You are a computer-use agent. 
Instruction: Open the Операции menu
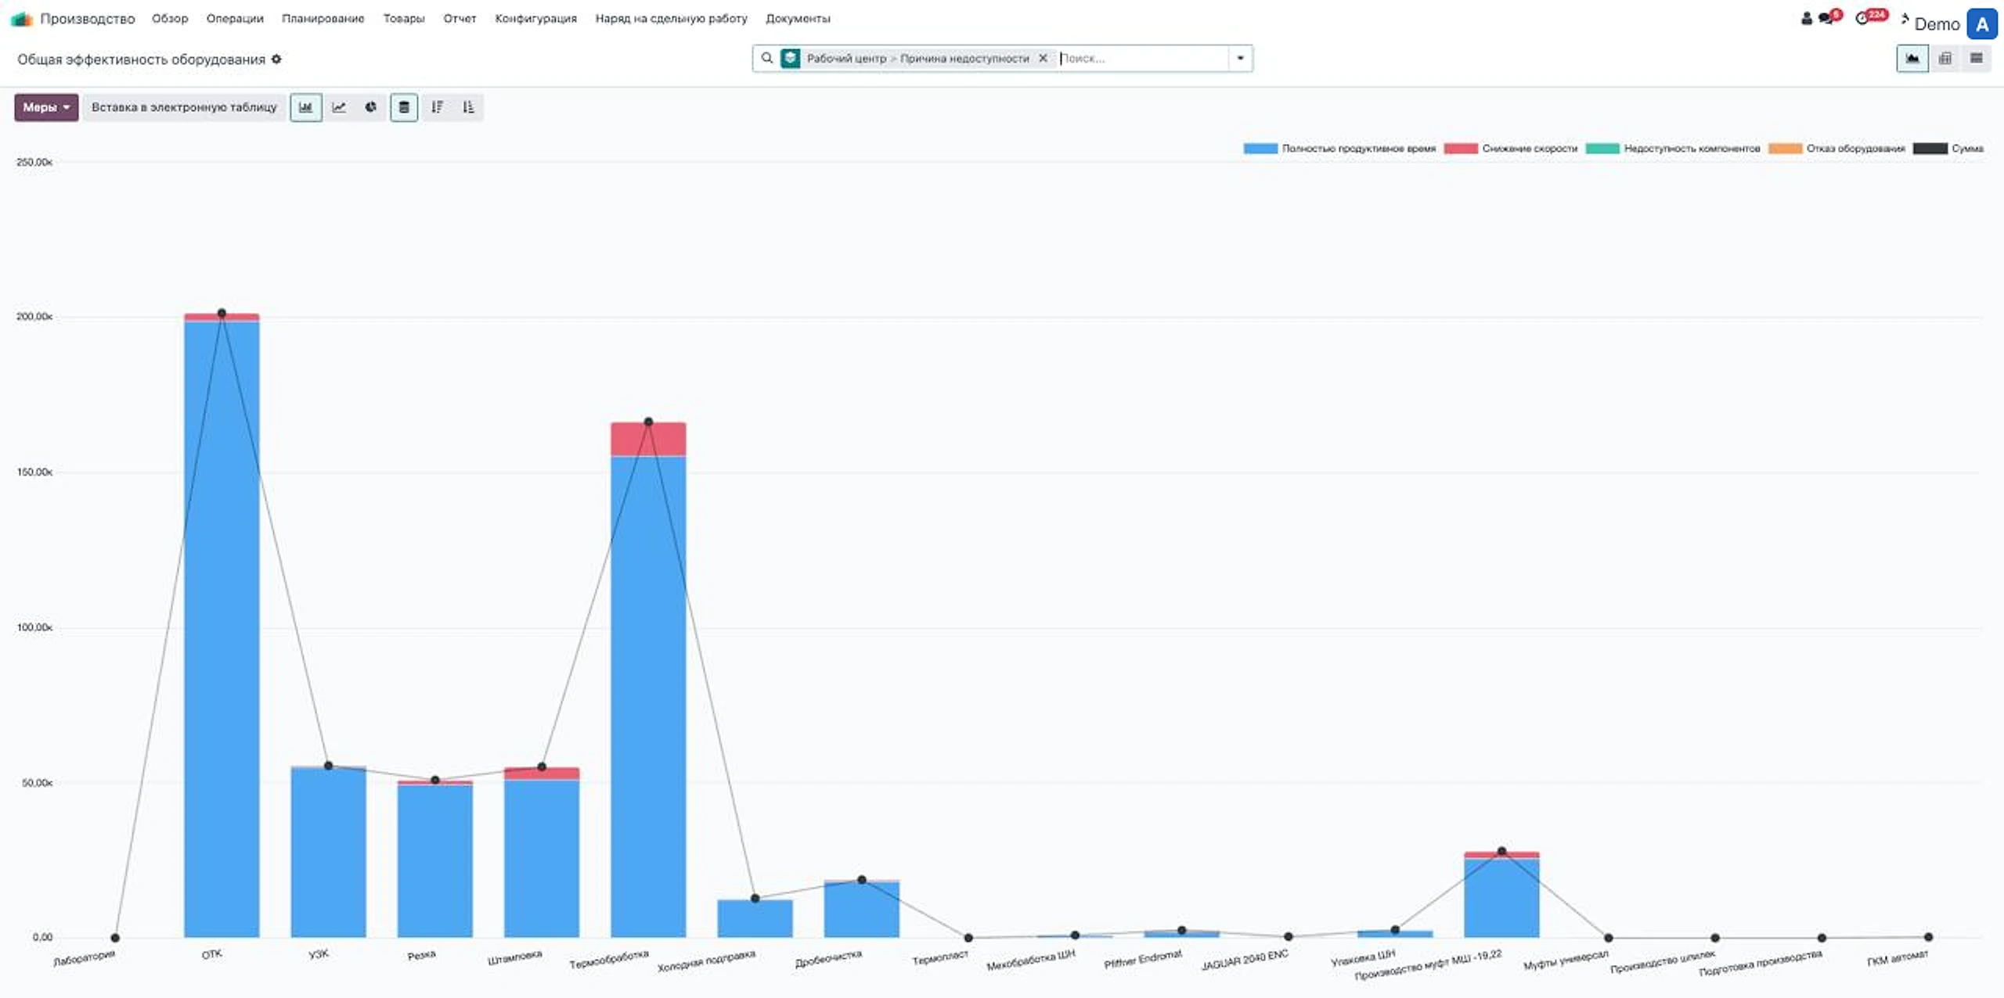pyautogui.click(x=235, y=18)
